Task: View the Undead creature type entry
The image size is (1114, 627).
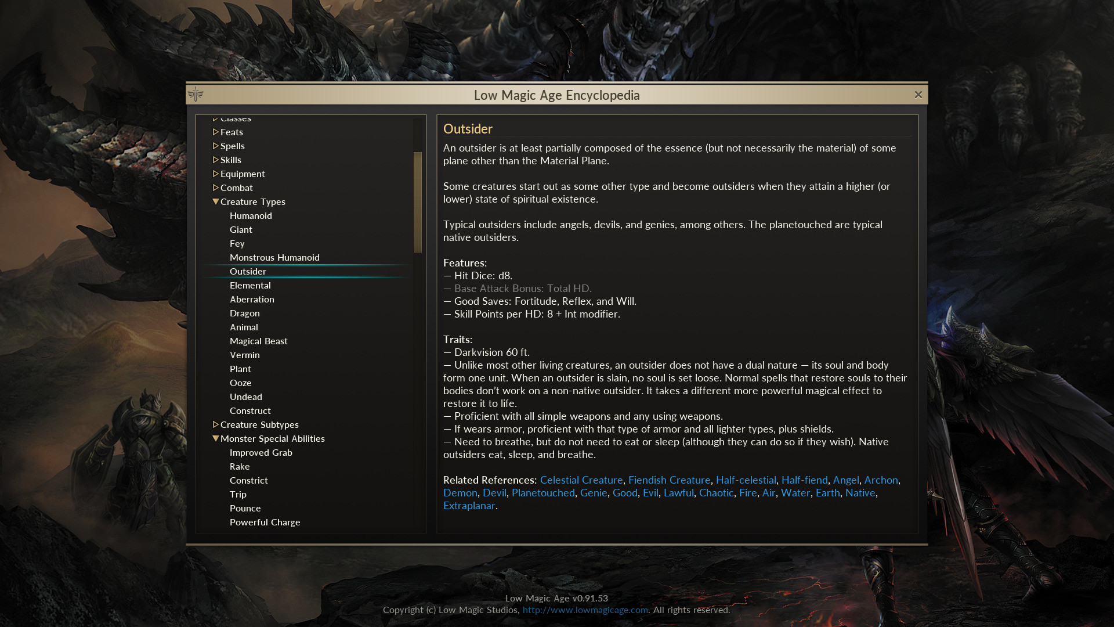Action: coord(246,397)
